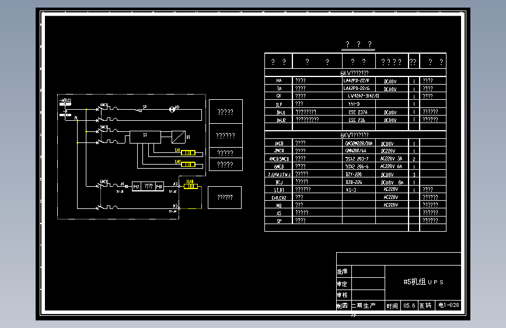The width and height of the screenshot is (506, 328).
Task: Click model '5SX2 203-7' in the table
Action: click(357, 159)
